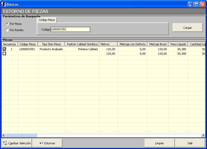The image size is (207, 149).
Task: Click the Salir button to exit
Action: pos(190,143)
